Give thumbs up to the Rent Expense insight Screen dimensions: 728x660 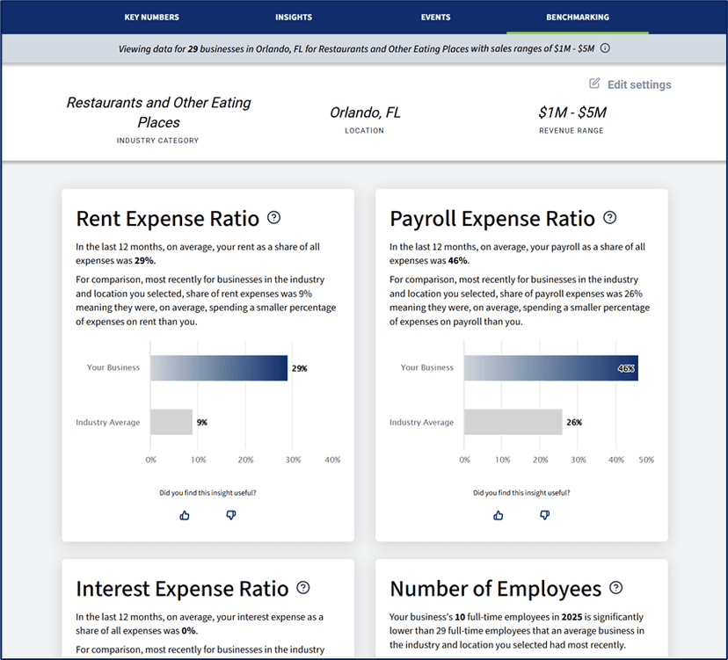[184, 516]
